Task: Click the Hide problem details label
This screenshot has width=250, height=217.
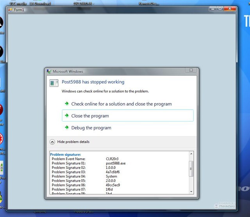Action: (x=73, y=142)
